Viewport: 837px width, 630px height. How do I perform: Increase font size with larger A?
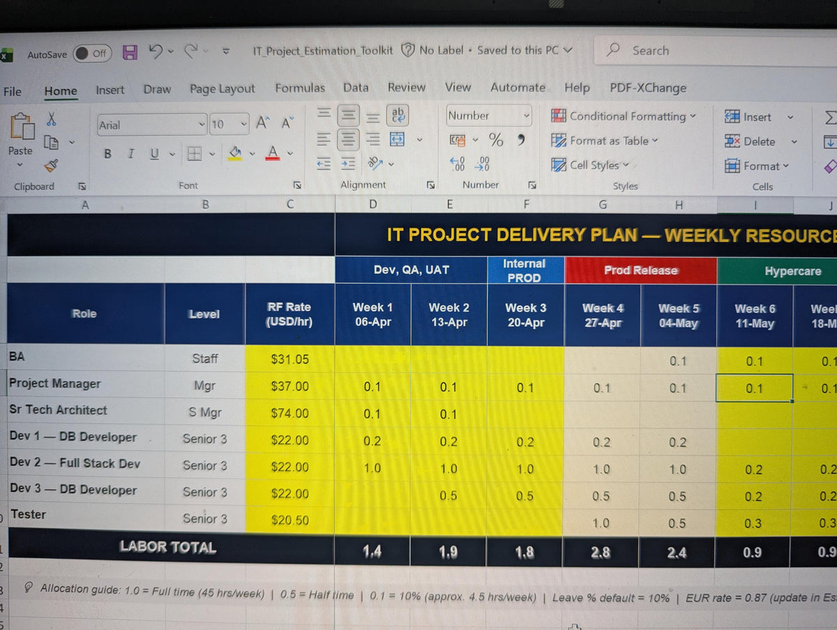(263, 123)
